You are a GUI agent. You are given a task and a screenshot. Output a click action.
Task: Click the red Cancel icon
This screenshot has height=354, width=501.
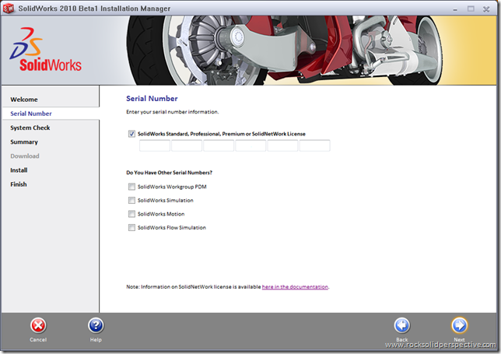click(38, 326)
